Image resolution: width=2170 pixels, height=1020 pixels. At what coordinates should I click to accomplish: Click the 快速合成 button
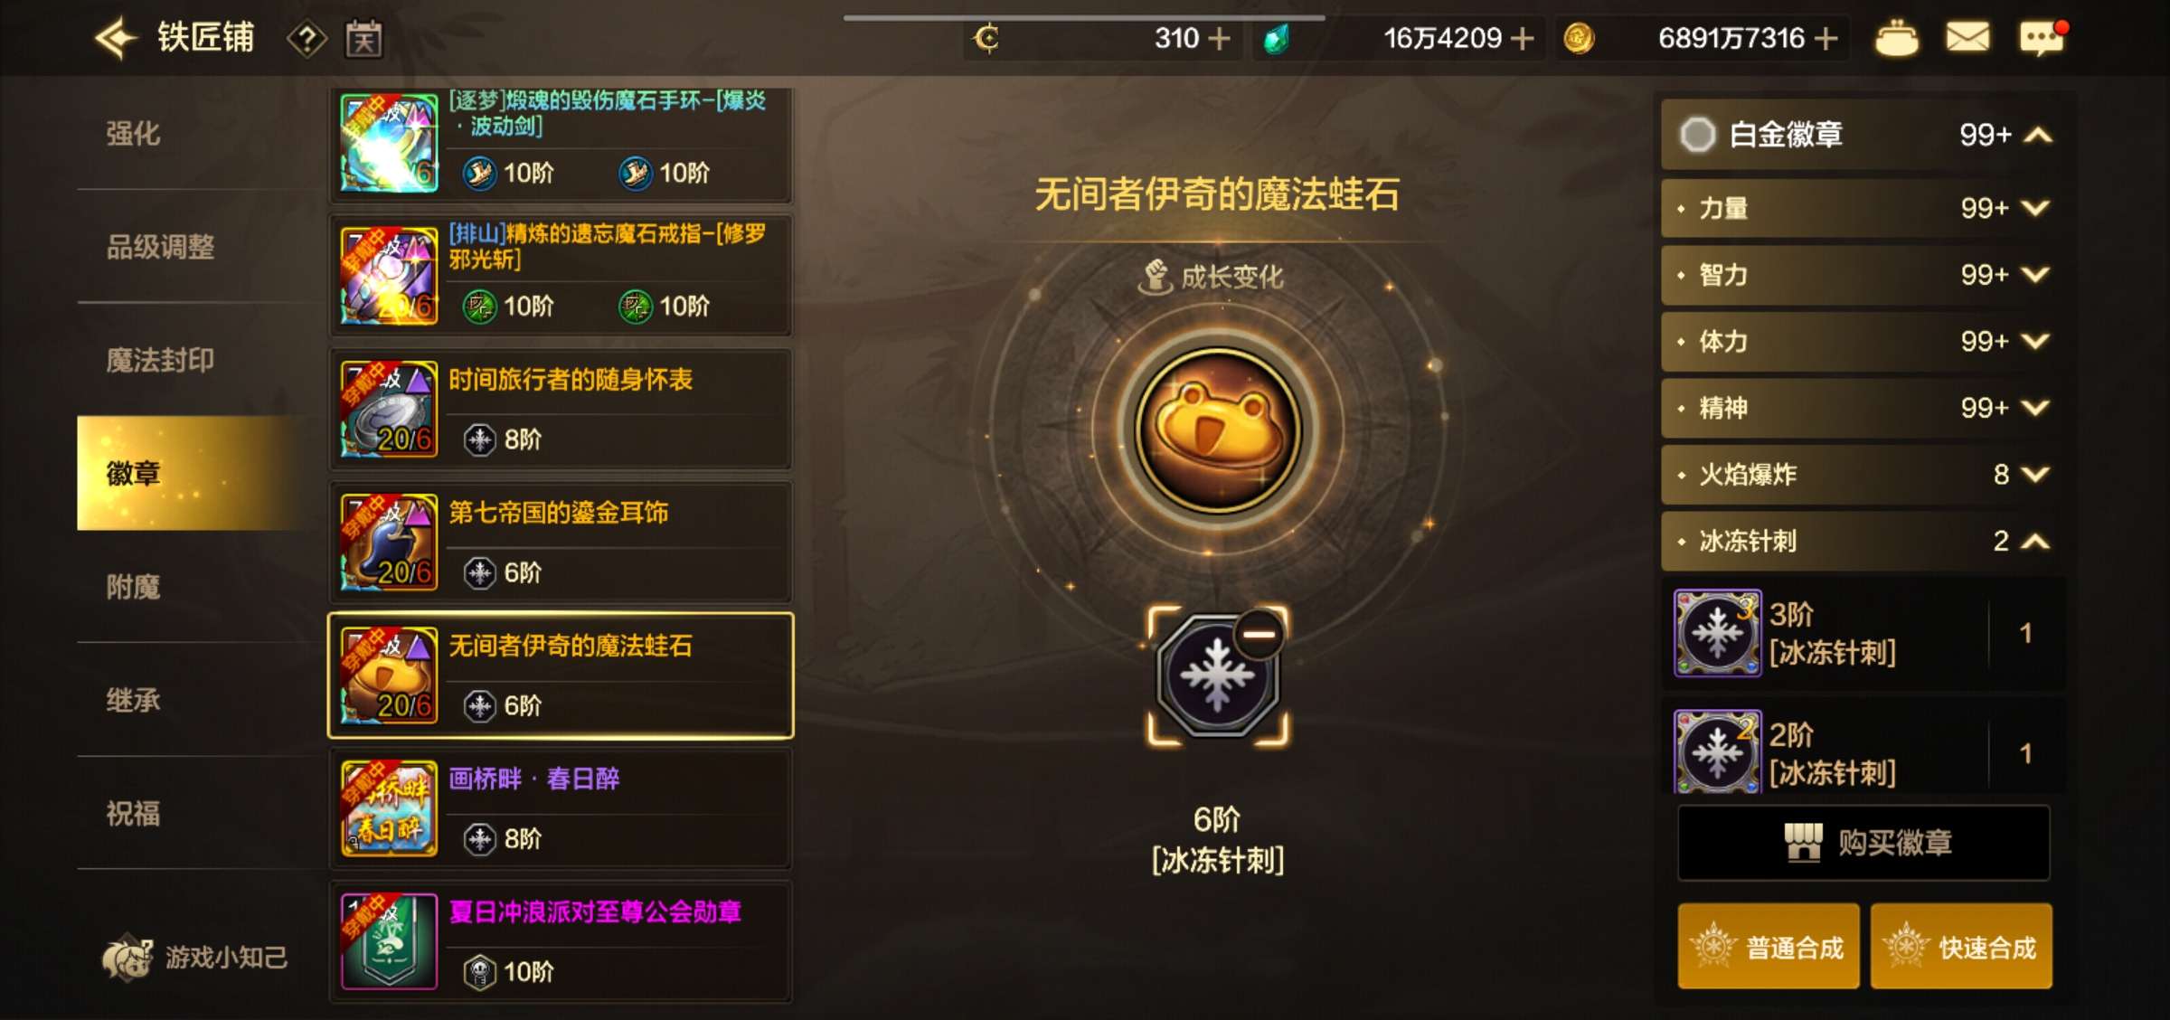(1960, 946)
